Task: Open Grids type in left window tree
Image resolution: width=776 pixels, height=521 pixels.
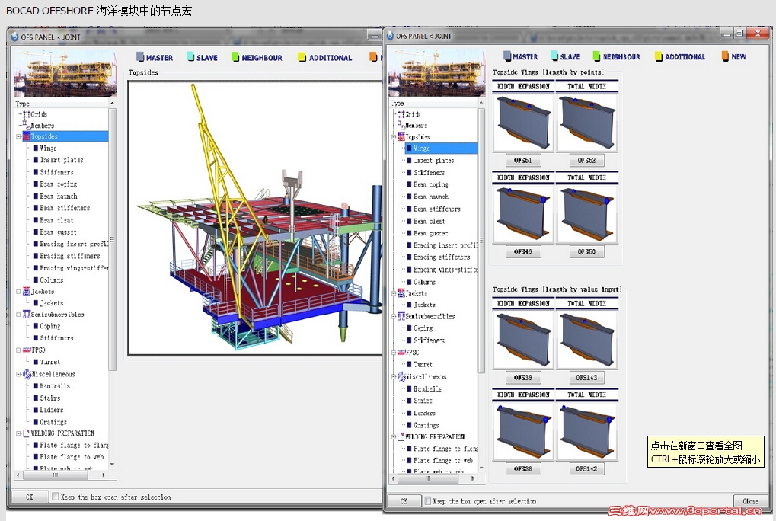Action: click(35, 114)
